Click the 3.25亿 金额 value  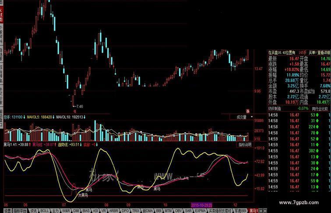(293, 86)
